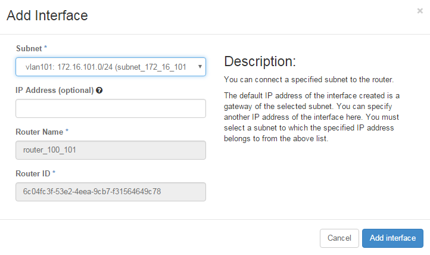
Task: Click the required asterisk next to Subnet
Action: (x=46, y=47)
